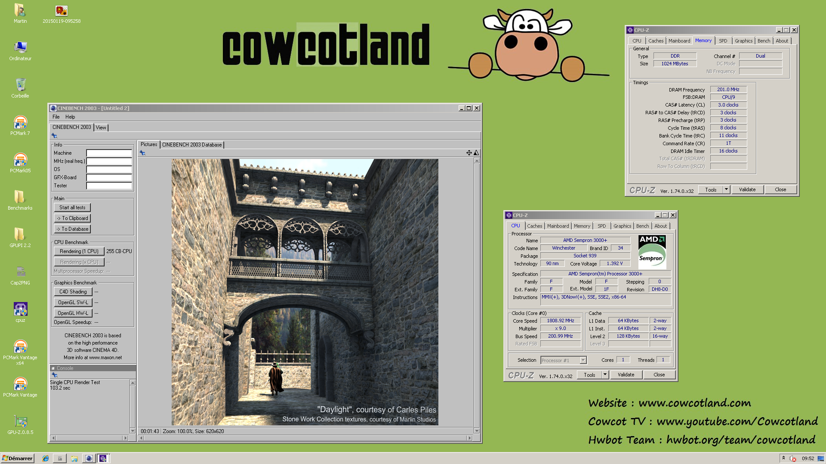
Task: Click the To Database button
Action: (72, 229)
